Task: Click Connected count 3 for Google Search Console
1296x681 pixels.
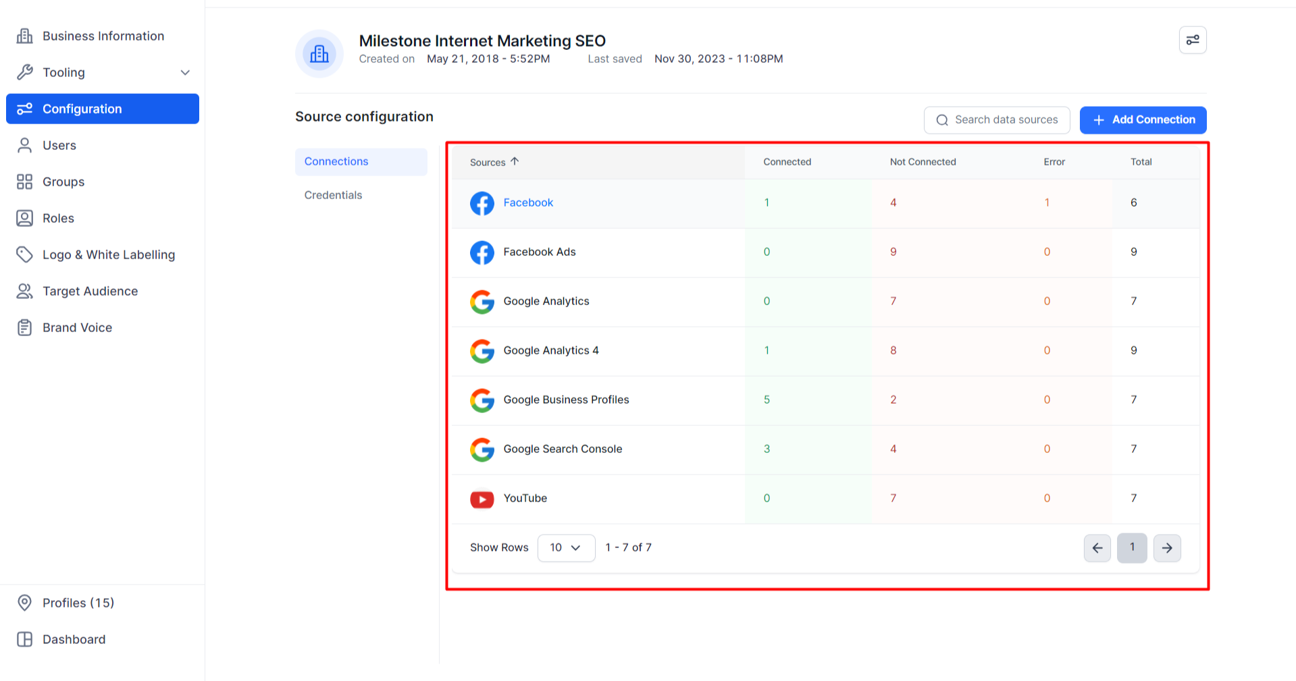Action: coord(767,449)
